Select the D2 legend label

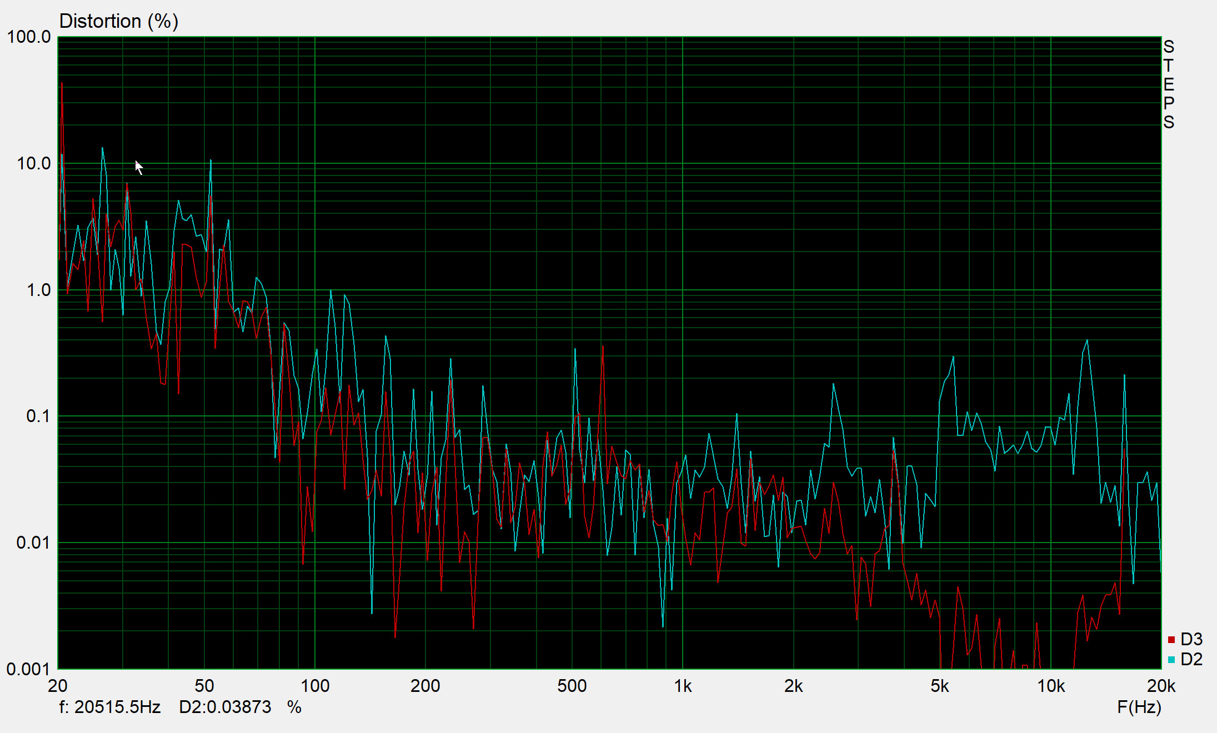coord(1191,659)
